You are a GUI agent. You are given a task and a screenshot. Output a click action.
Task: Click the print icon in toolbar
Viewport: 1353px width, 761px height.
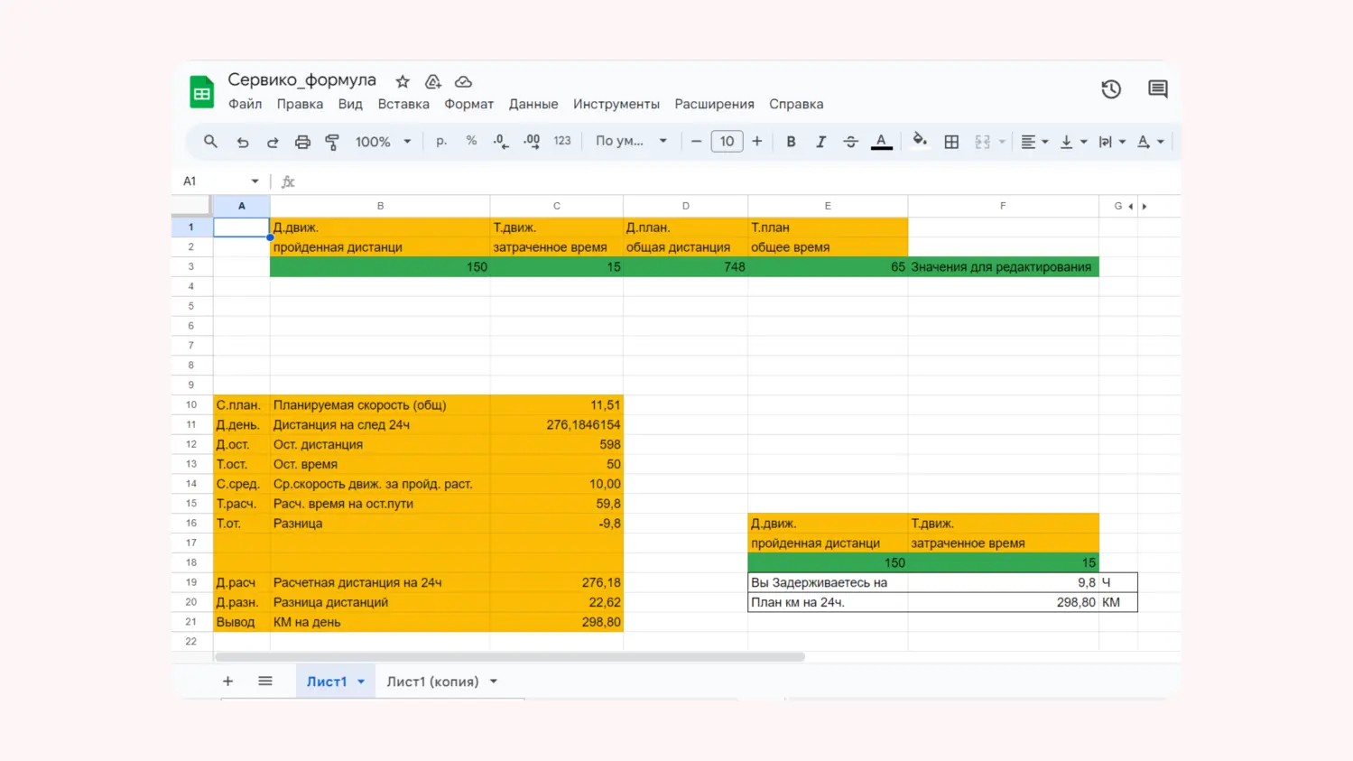302,142
